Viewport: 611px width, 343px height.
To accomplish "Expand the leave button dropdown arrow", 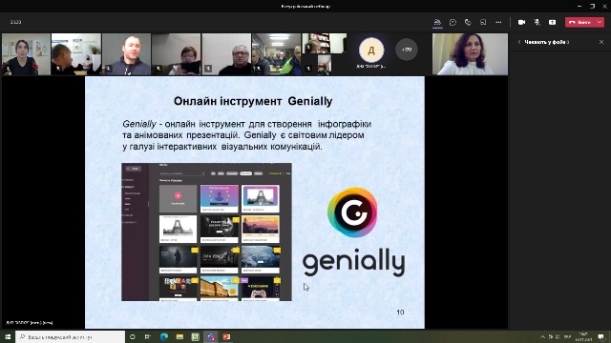I will (x=600, y=22).
